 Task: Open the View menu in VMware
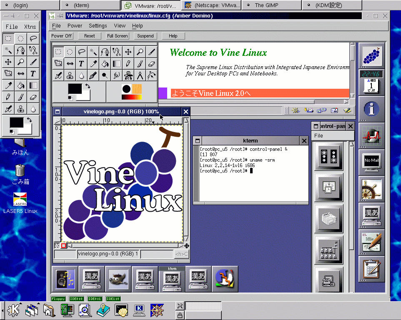120,26
